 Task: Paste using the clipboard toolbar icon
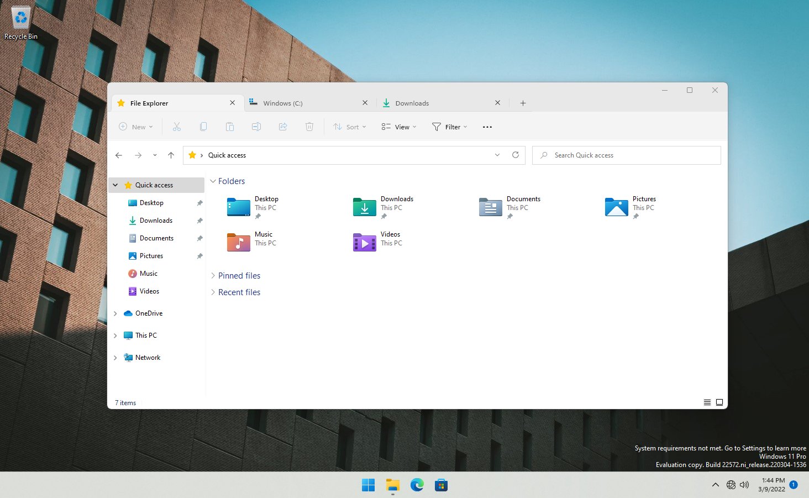(230, 127)
